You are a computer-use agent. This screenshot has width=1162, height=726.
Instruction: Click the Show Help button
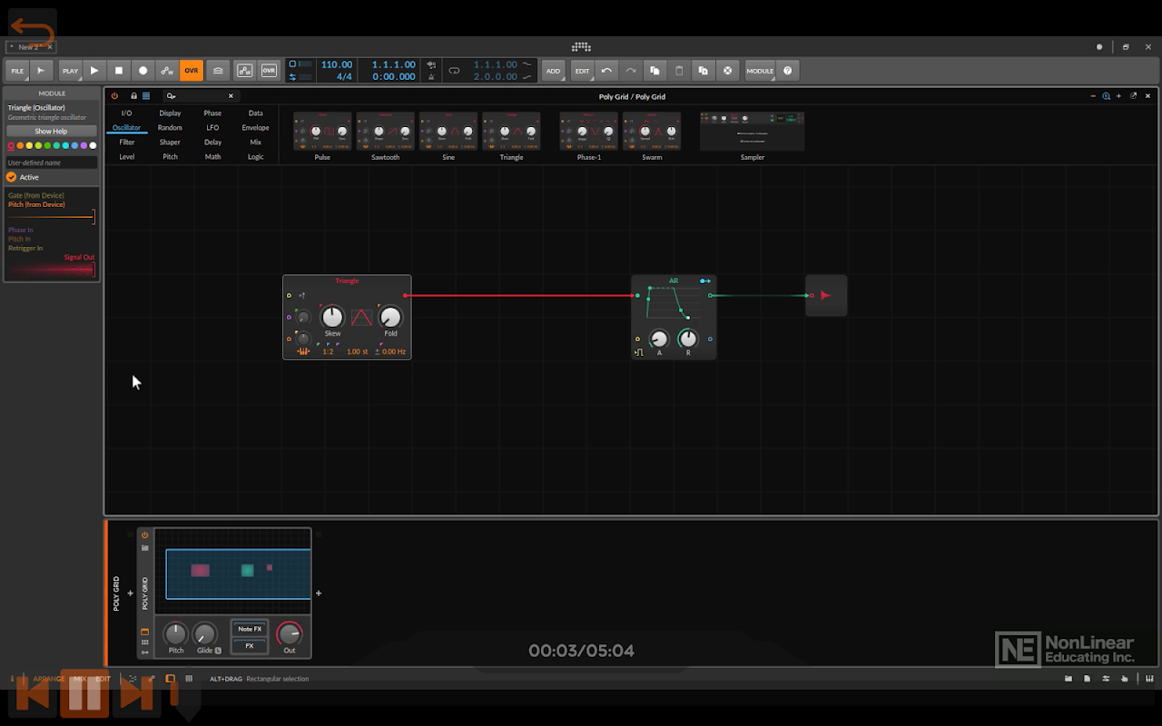pyautogui.click(x=51, y=132)
